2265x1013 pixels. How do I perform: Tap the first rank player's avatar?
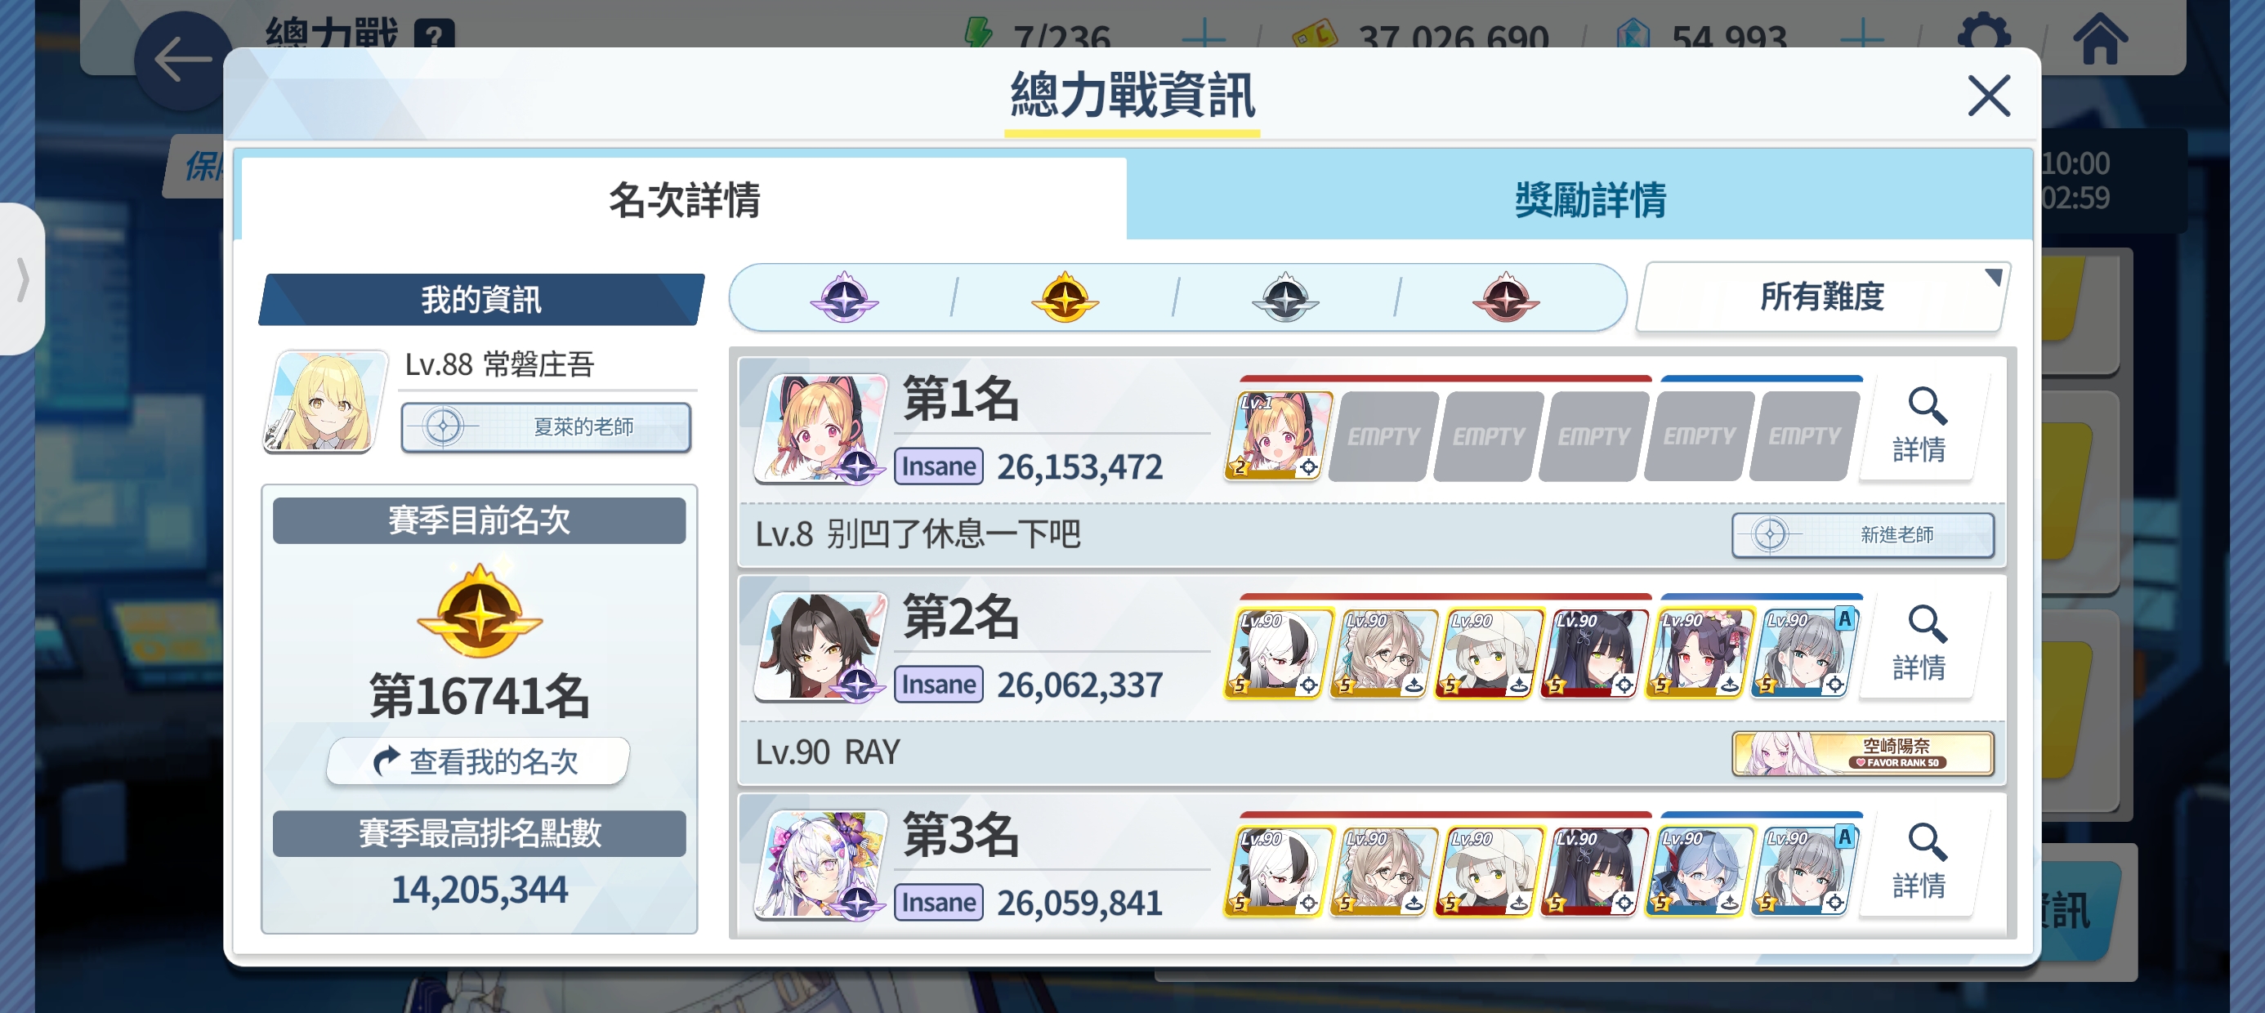click(x=821, y=427)
